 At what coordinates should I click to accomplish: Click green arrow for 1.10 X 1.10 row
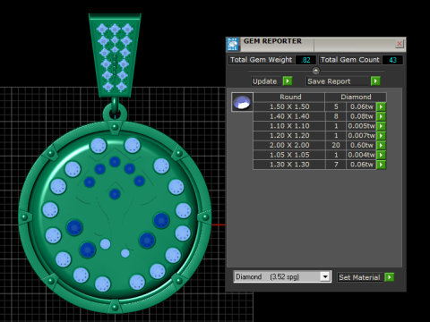click(x=381, y=126)
